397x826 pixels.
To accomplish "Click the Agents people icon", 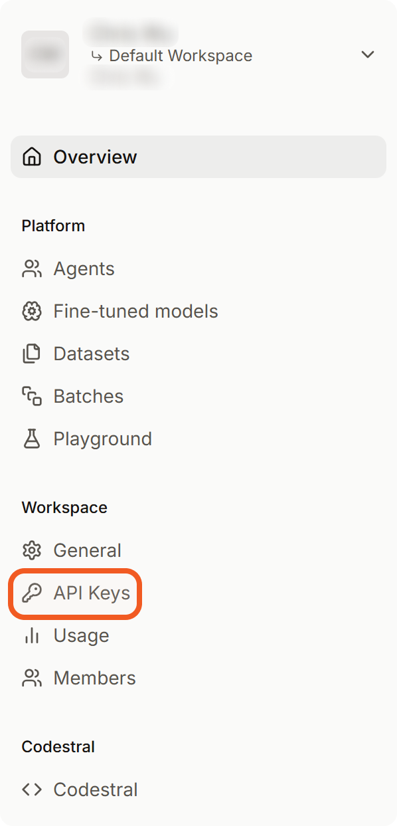I will click(31, 268).
